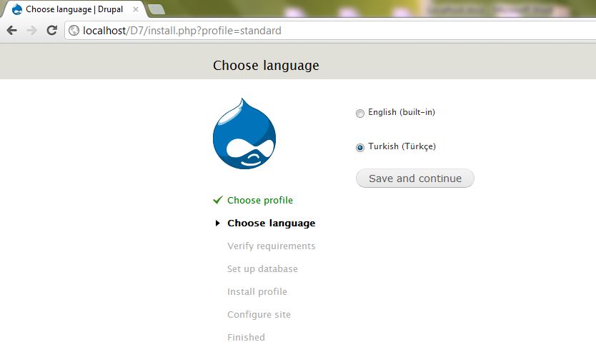Click the green checkmark beside Choose profile
The width and height of the screenshot is (596, 357).
point(217,200)
